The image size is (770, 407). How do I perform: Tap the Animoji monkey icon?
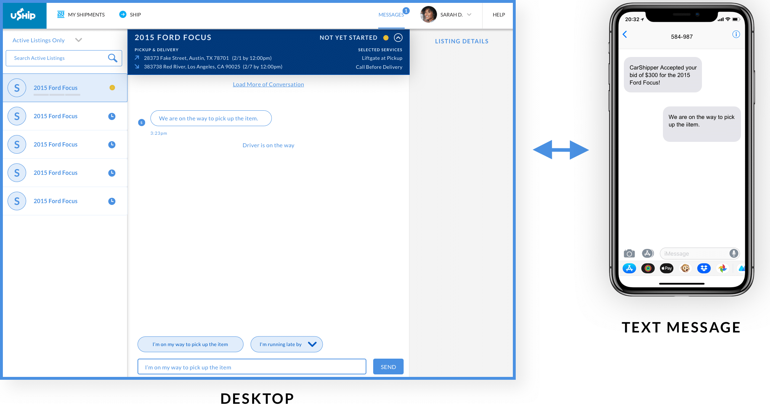point(685,268)
